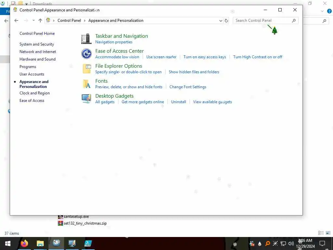Open Ease of Access sidebar link
Image resolution: width=333 pixels, height=250 pixels.
(32, 101)
